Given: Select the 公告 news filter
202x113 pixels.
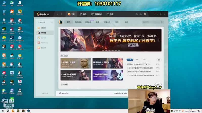Looking at the screenshot, I should coord(144,60).
